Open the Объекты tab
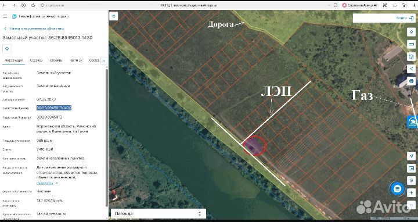418x222 pixels. coord(56,60)
